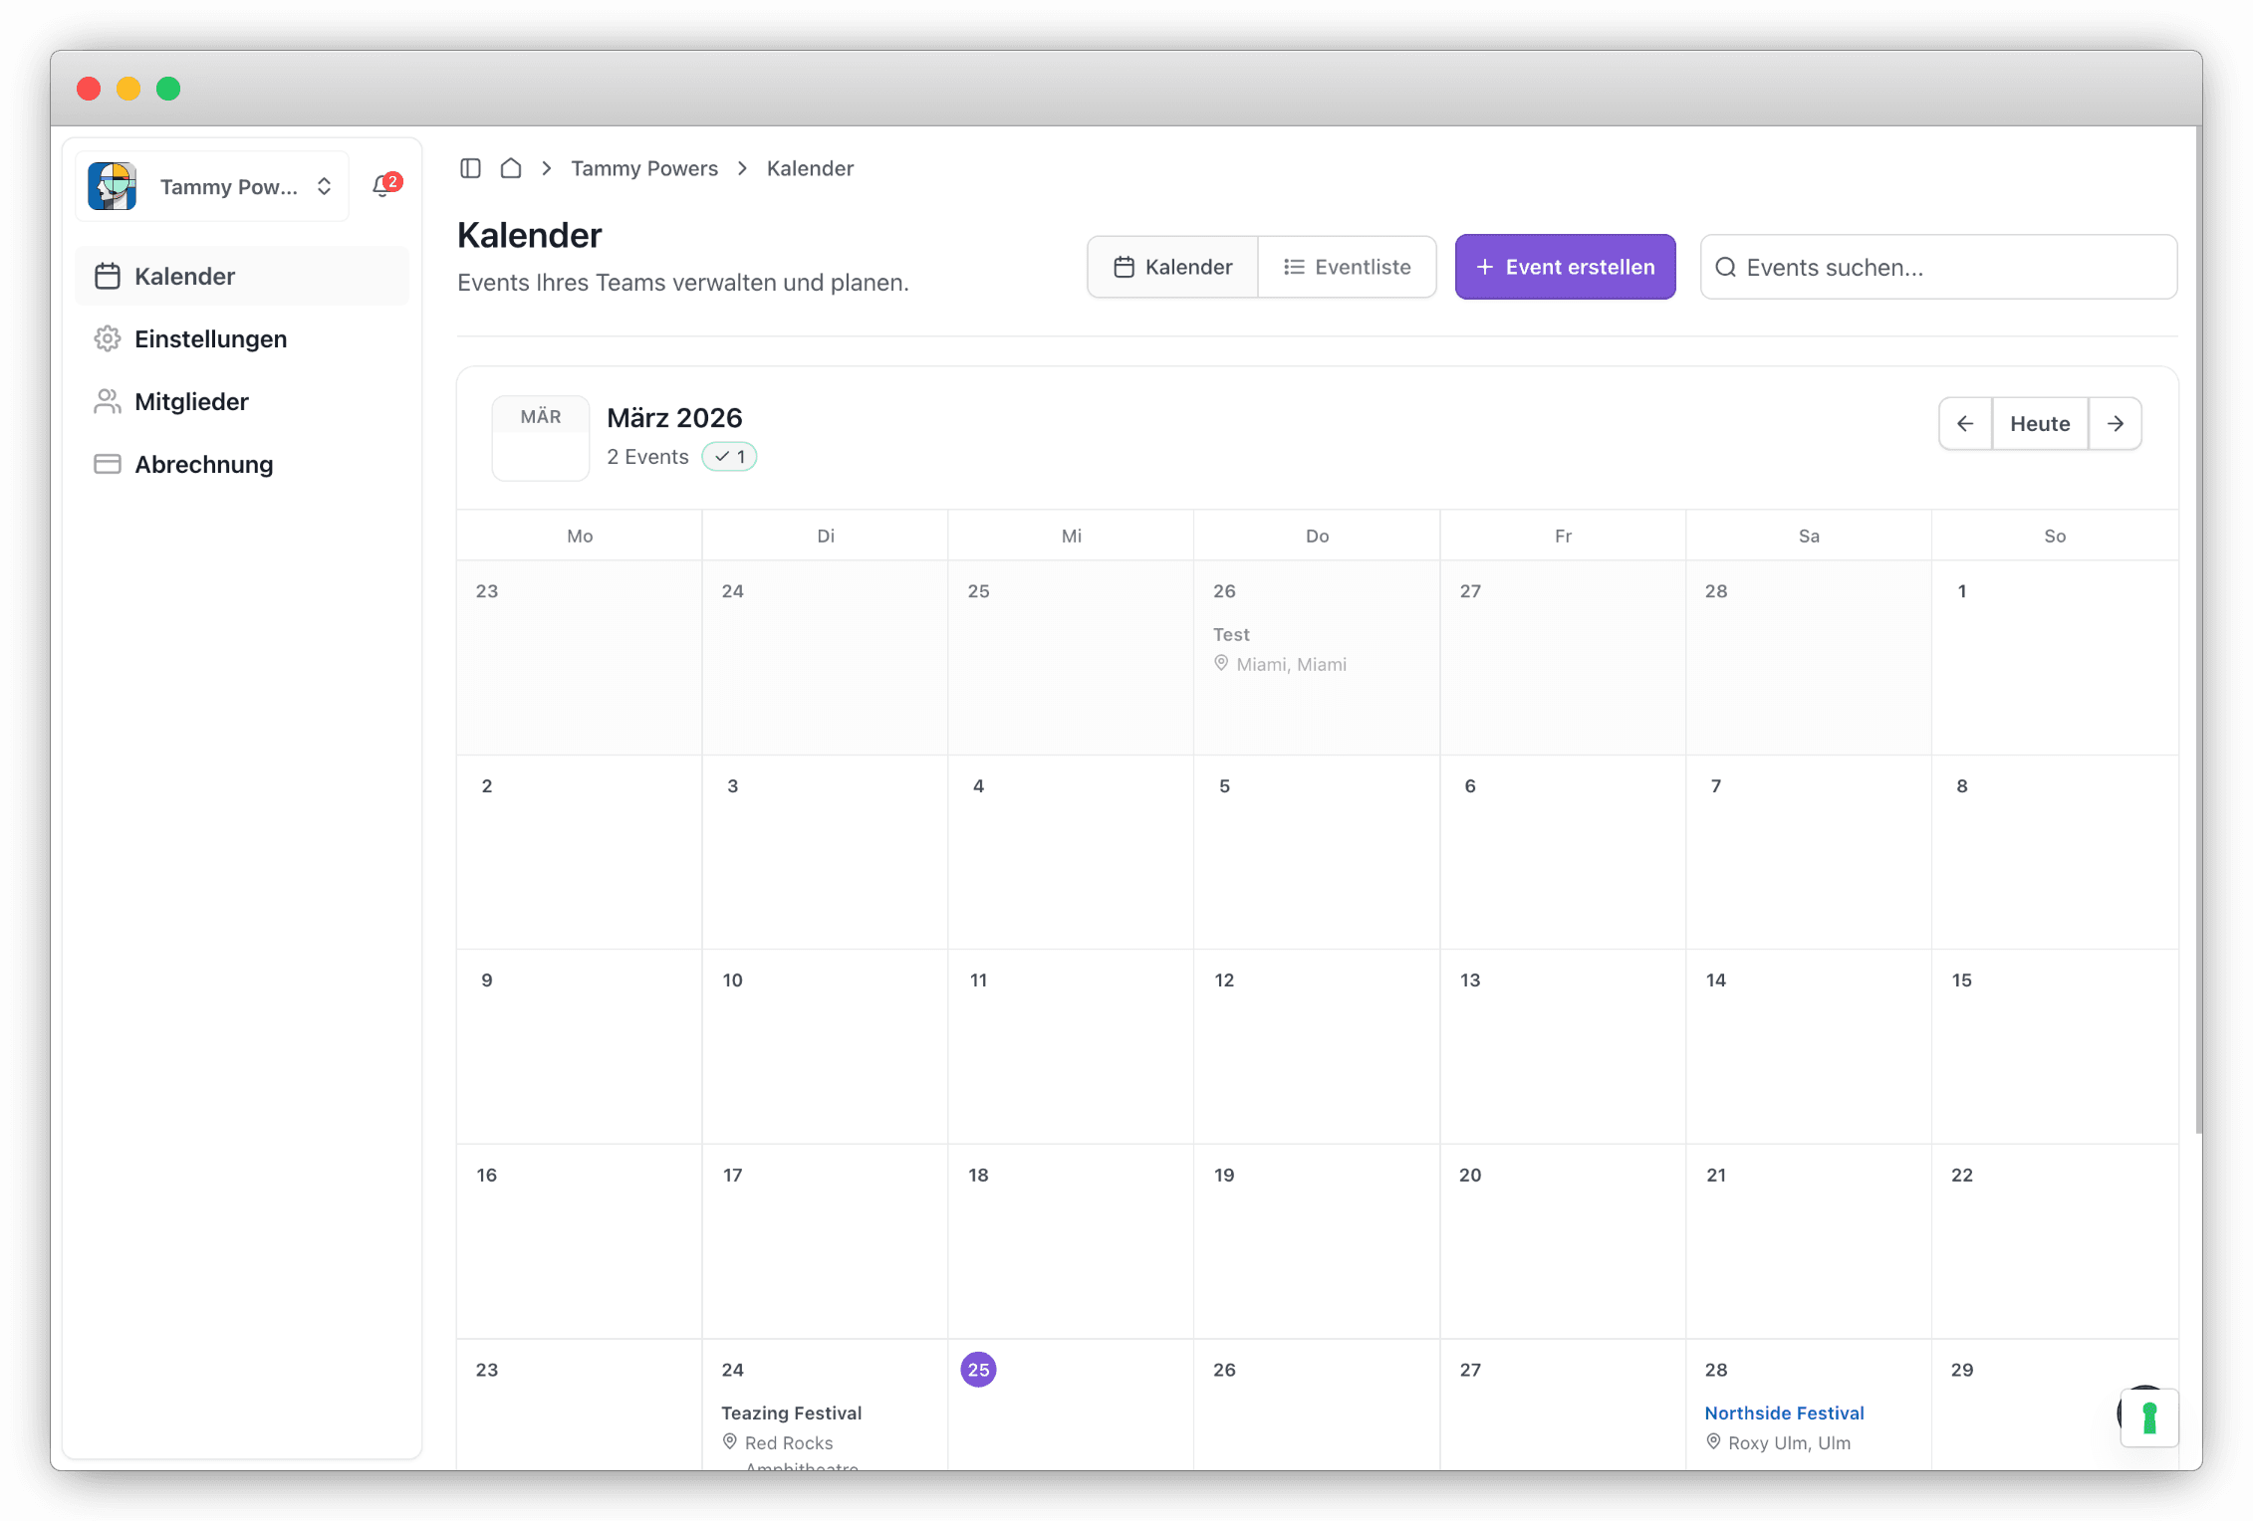Toggle the completed events filter badge
This screenshot has height=1521, width=2253.
coord(729,456)
